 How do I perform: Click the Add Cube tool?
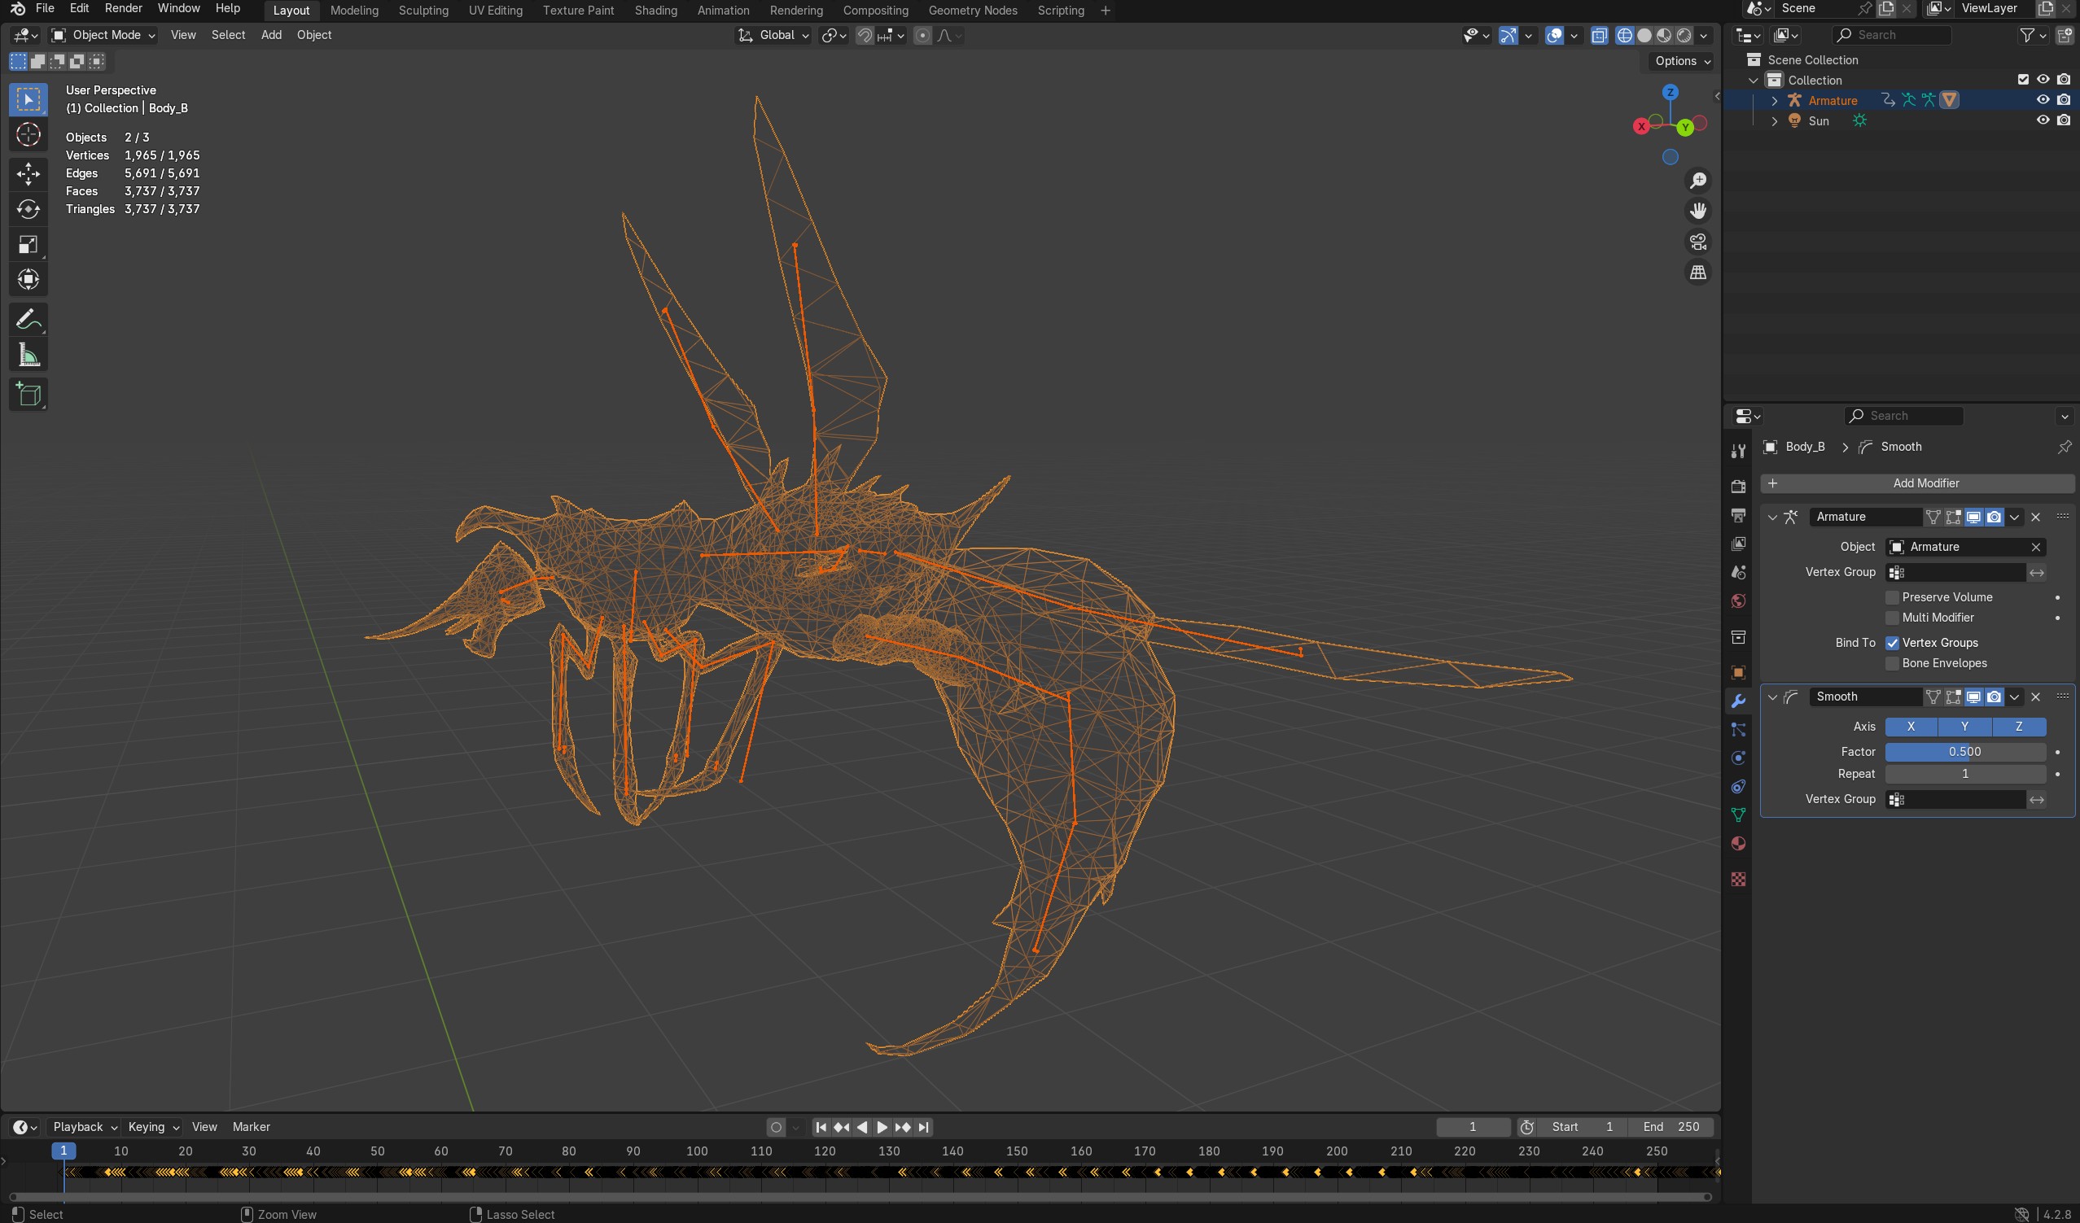[28, 395]
